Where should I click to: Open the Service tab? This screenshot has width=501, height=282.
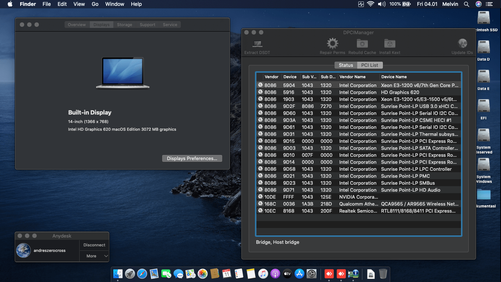(170, 25)
